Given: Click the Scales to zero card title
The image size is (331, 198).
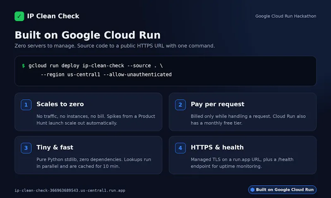Looking at the screenshot, I should tap(60, 104).
